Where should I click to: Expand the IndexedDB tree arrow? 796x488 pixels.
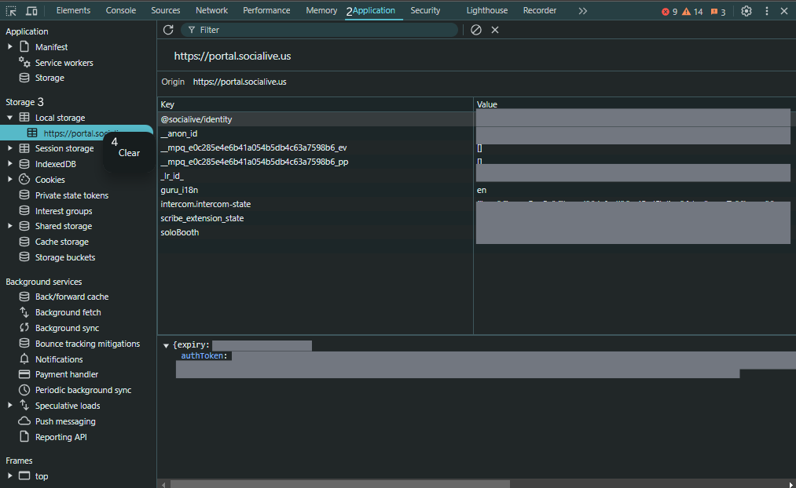pyautogui.click(x=9, y=164)
